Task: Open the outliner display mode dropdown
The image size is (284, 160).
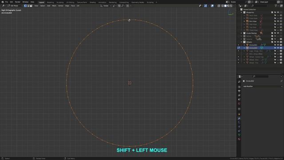Action: click(245, 6)
